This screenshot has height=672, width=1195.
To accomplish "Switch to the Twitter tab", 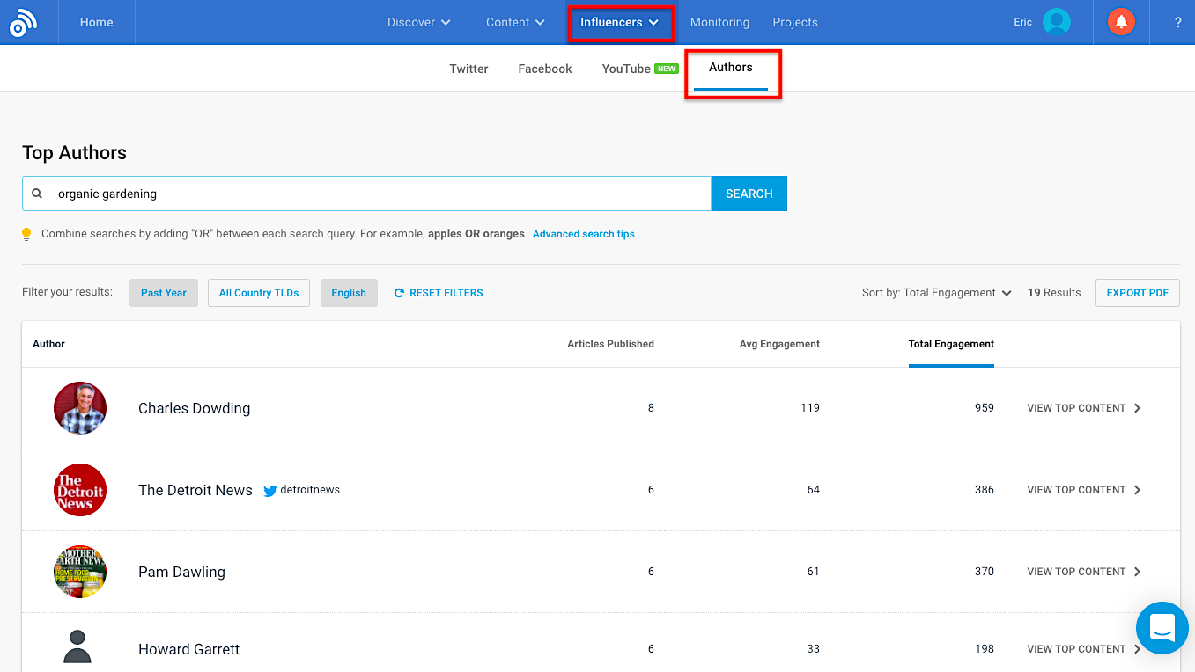I will 468,69.
